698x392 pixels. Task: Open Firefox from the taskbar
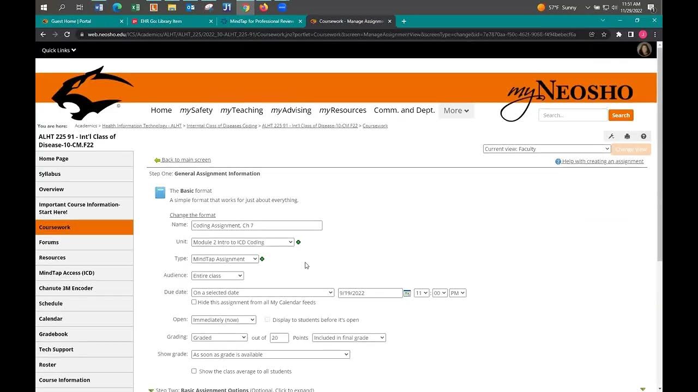[x=264, y=7]
